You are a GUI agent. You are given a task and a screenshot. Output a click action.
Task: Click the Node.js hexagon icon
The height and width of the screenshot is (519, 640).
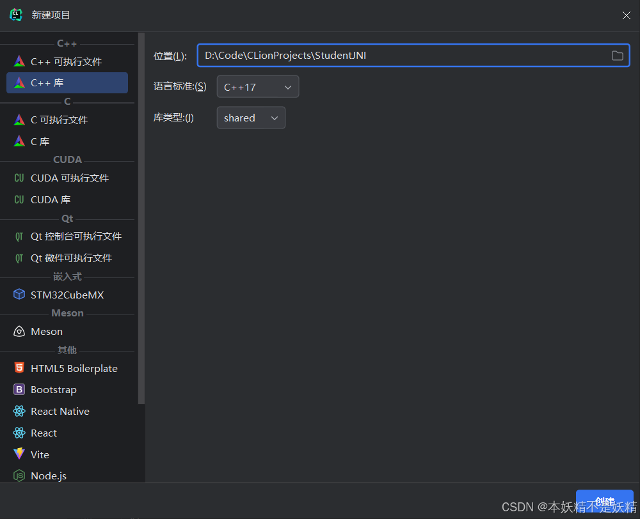pos(19,476)
